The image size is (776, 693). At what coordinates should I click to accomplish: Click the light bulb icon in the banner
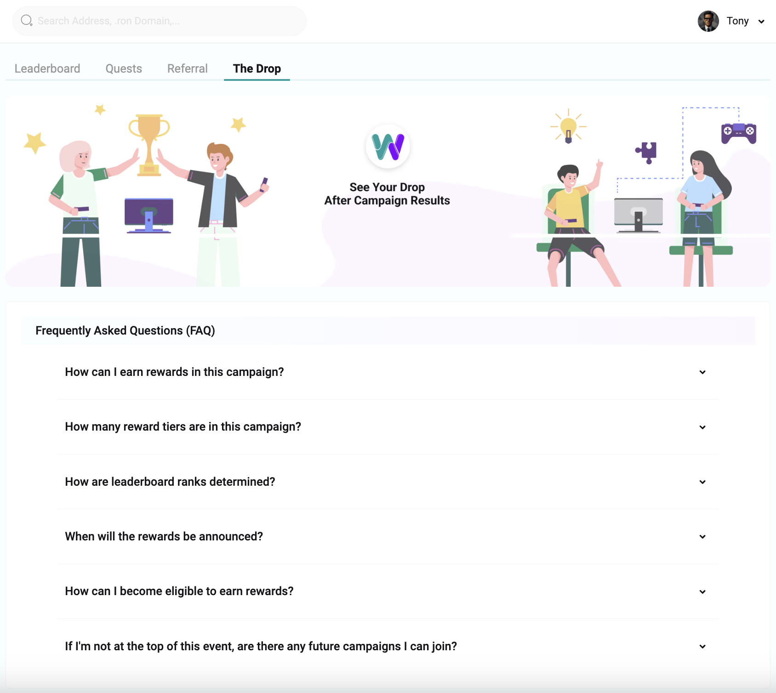[x=569, y=126]
